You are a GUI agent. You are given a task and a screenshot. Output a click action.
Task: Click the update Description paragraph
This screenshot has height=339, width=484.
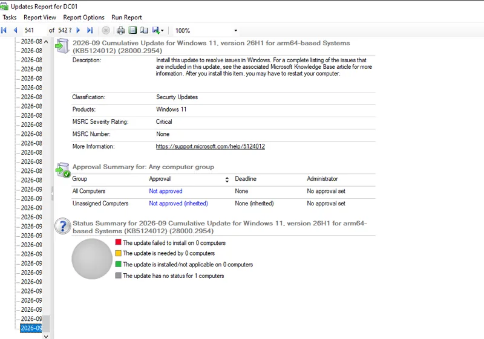pos(264,67)
